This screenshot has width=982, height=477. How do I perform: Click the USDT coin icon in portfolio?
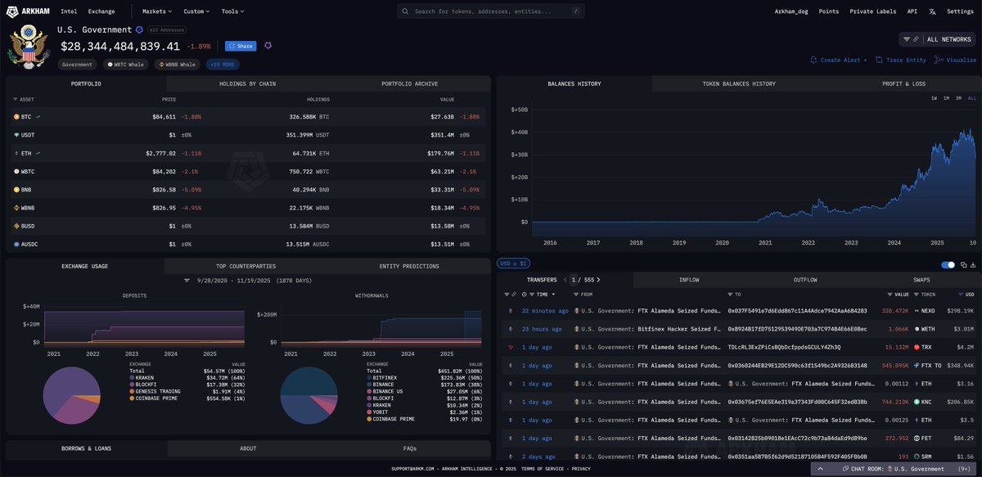tap(16, 135)
